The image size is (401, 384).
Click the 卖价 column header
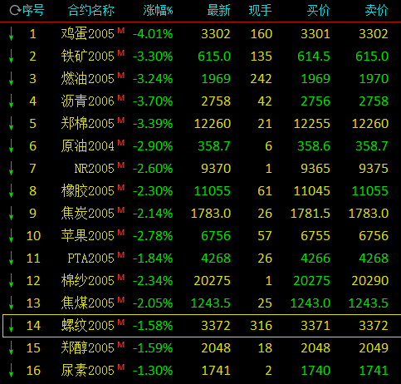pos(376,11)
